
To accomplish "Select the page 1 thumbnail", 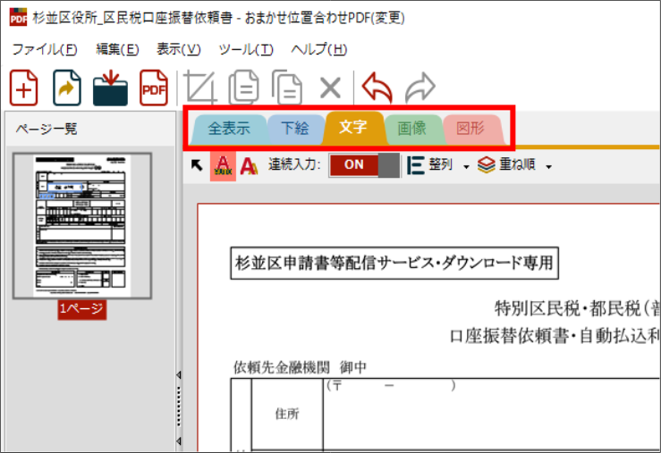I will coord(82,226).
